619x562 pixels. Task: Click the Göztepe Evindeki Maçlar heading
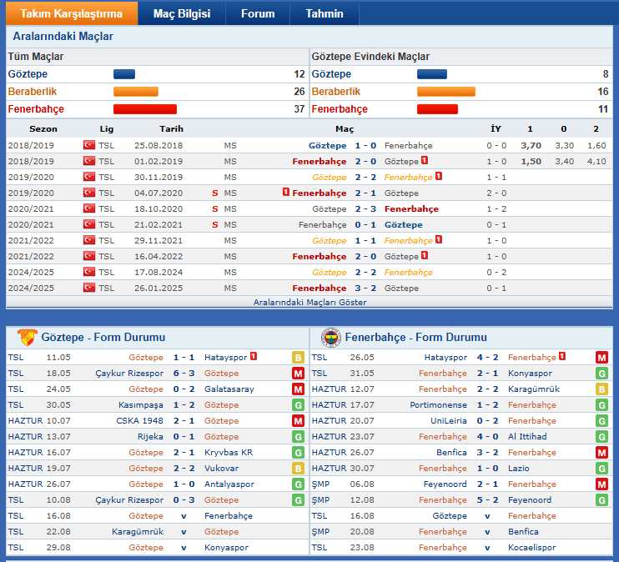pyautogui.click(x=370, y=57)
